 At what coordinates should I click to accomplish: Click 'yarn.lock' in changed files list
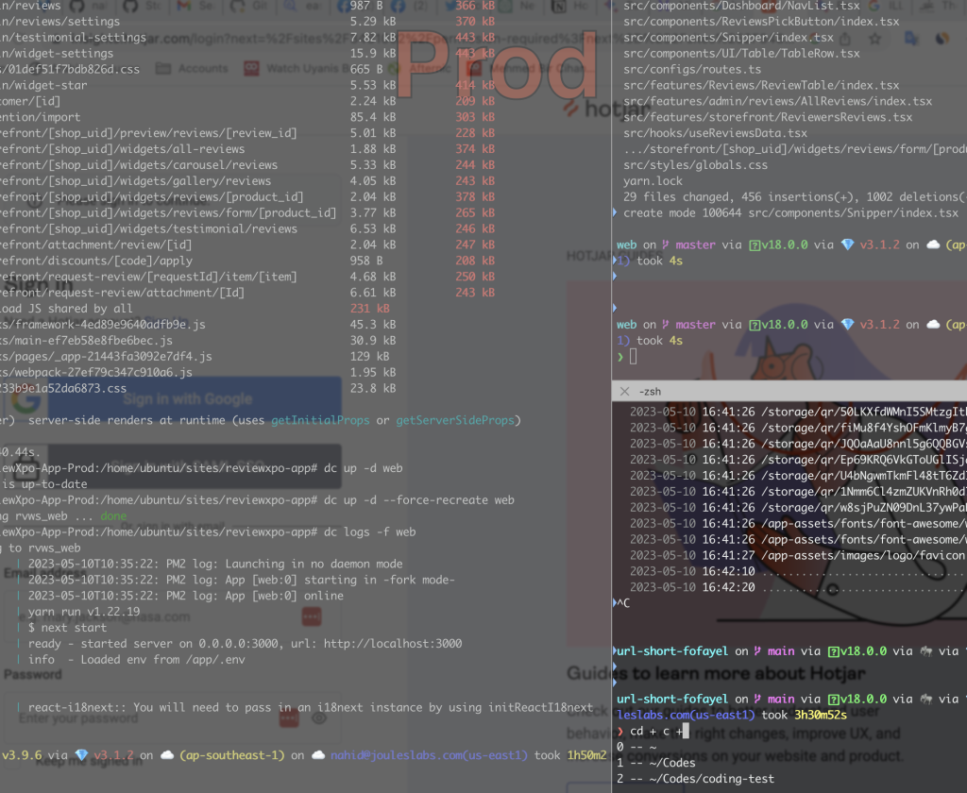point(653,180)
